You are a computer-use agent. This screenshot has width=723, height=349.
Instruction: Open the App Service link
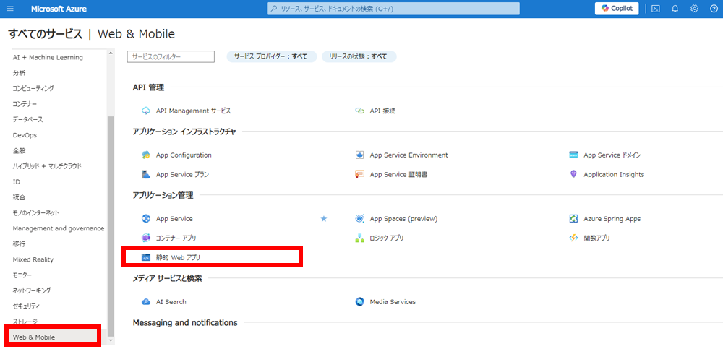click(x=174, y=219)
